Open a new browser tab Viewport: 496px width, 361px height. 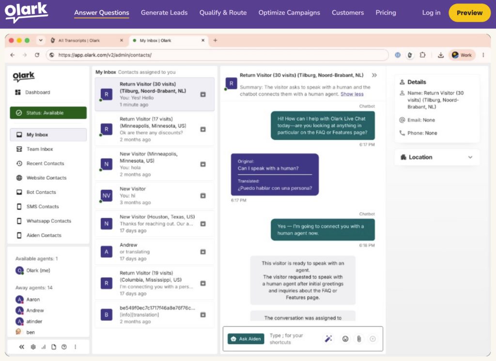[x=215, y=40]
